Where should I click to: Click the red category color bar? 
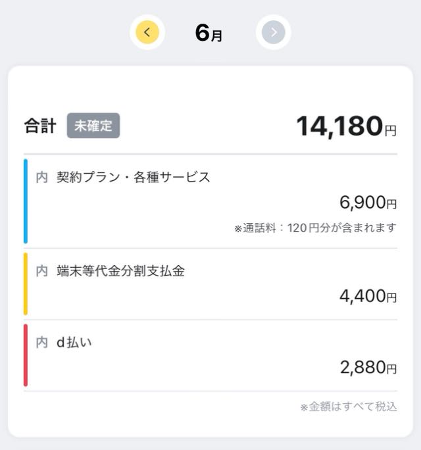[x=26, y=355]
